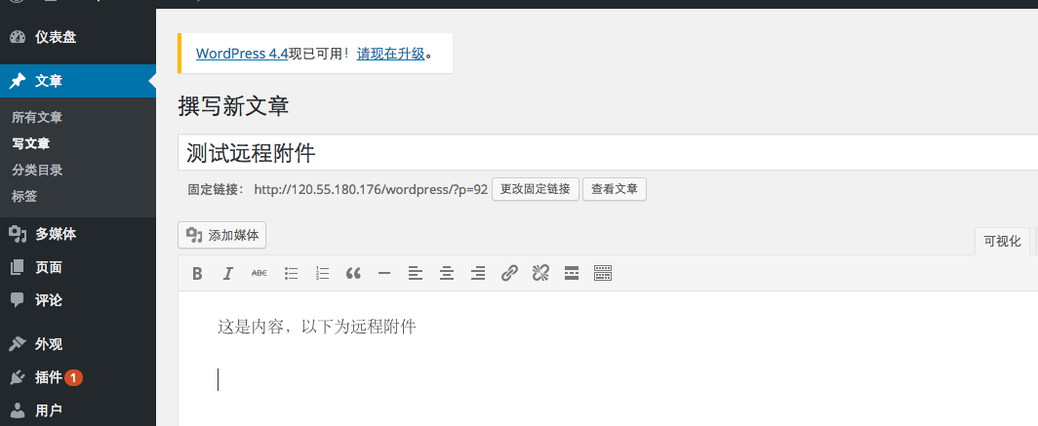Click the media icon beside 多媒体
1038x426 pixels.
[x=18, y=234]
